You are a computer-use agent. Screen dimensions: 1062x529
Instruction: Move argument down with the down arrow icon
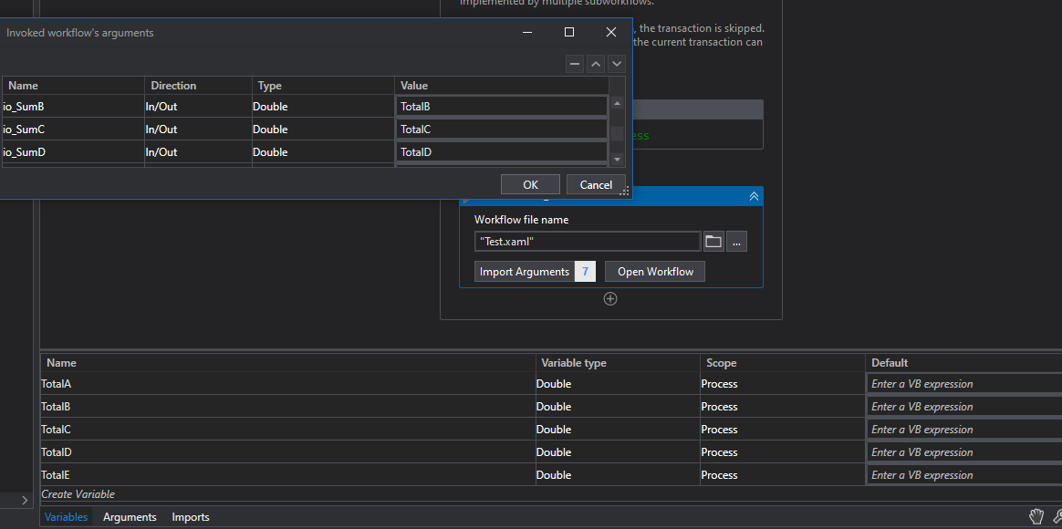pyautogui.click(x=617, y=64)
